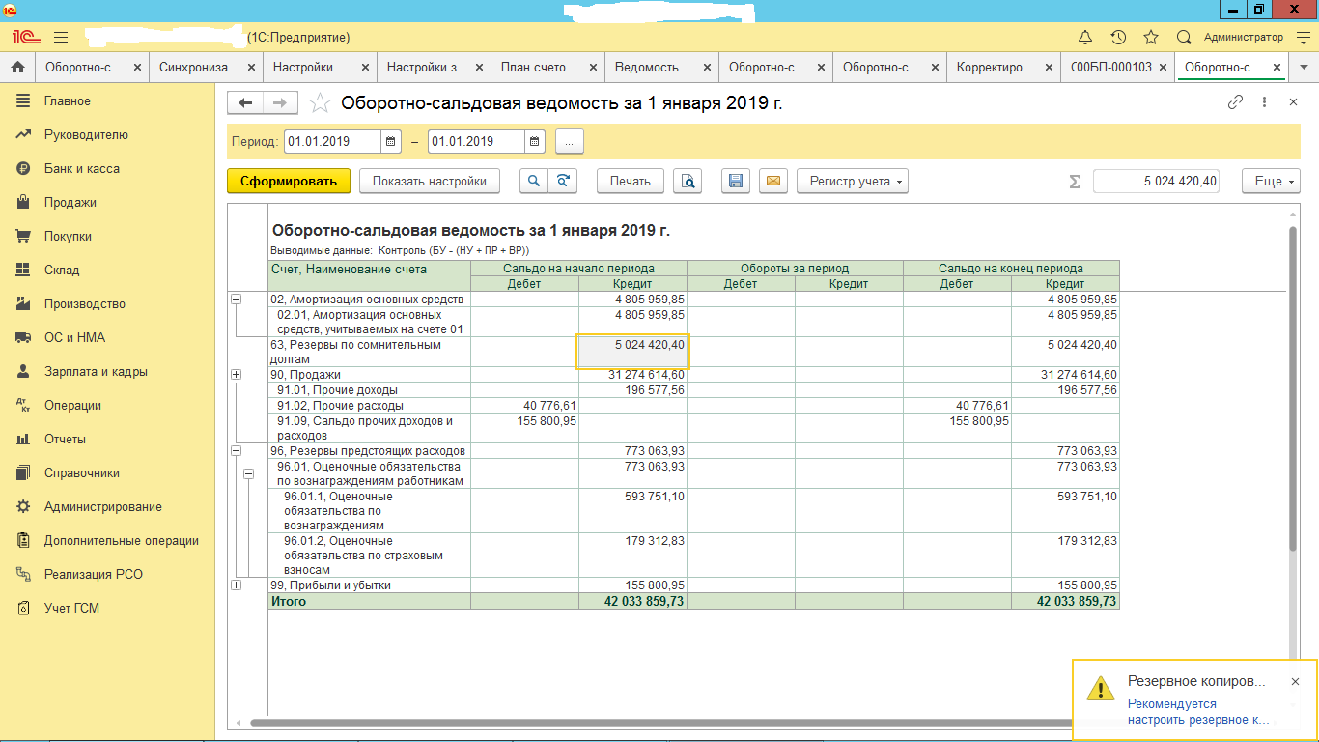This screenshot has height=742, width=1319.
Task: Open period selection ellipsis button
Action: (x=570, y=141)
